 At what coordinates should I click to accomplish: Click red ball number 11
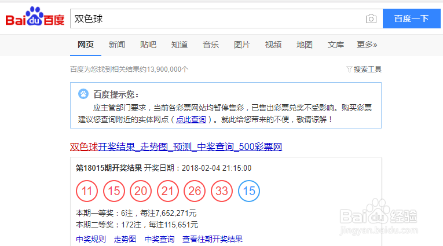point(87,191)
